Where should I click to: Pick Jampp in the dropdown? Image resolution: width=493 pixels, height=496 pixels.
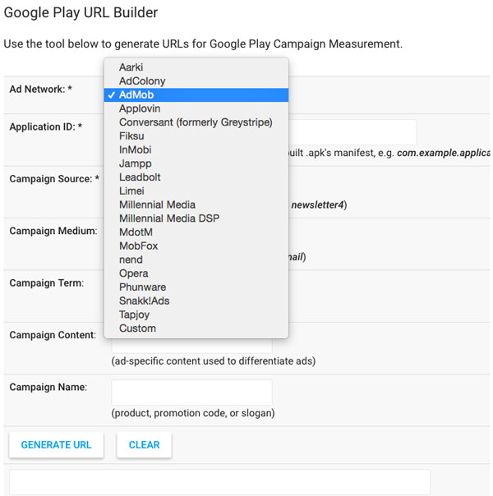(x=135, y=163)
